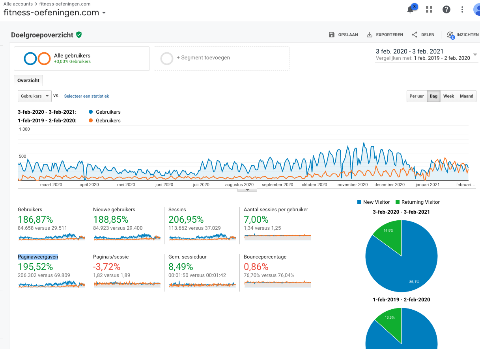Image resolution: width=480 pixels, height=349 pixels.
Task: Click the orange Gebruikers legend dot
Action: [91, 120]
